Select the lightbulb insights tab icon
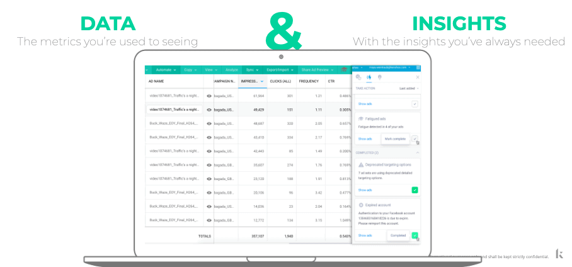The height and width of the screenshot is (267, 572). click(380, 77)
